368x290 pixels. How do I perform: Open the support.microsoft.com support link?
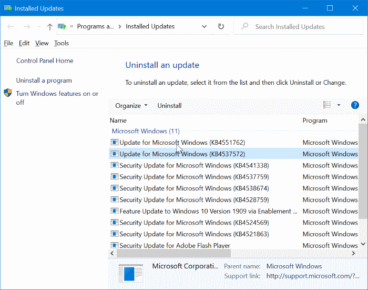tap(313, 276)
